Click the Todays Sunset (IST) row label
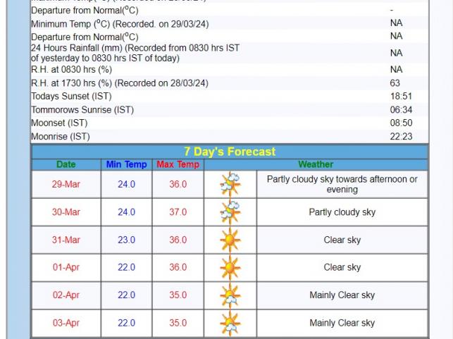 71,97
